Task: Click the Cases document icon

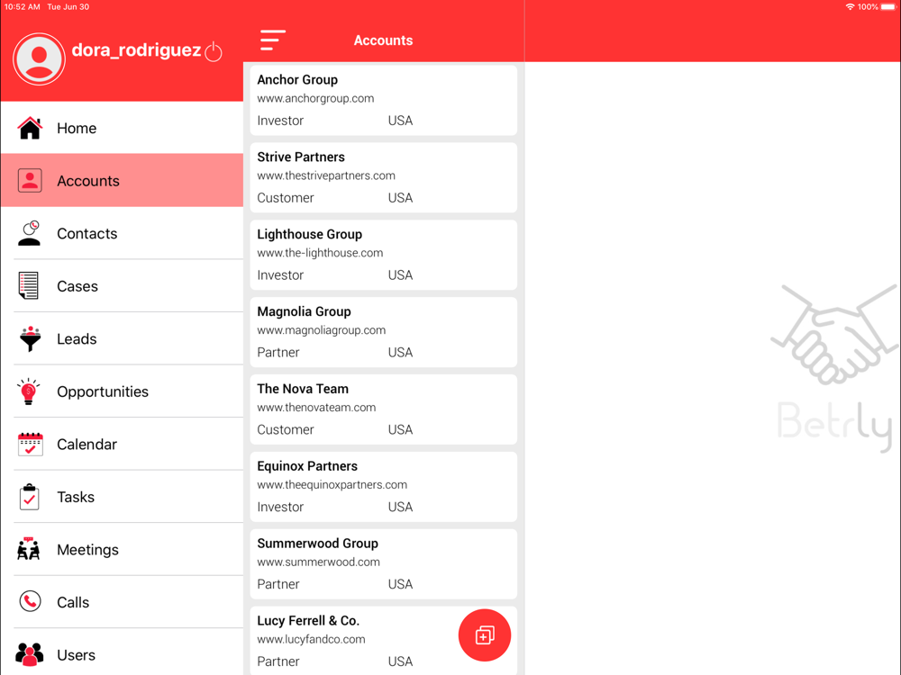Action: 29,286
